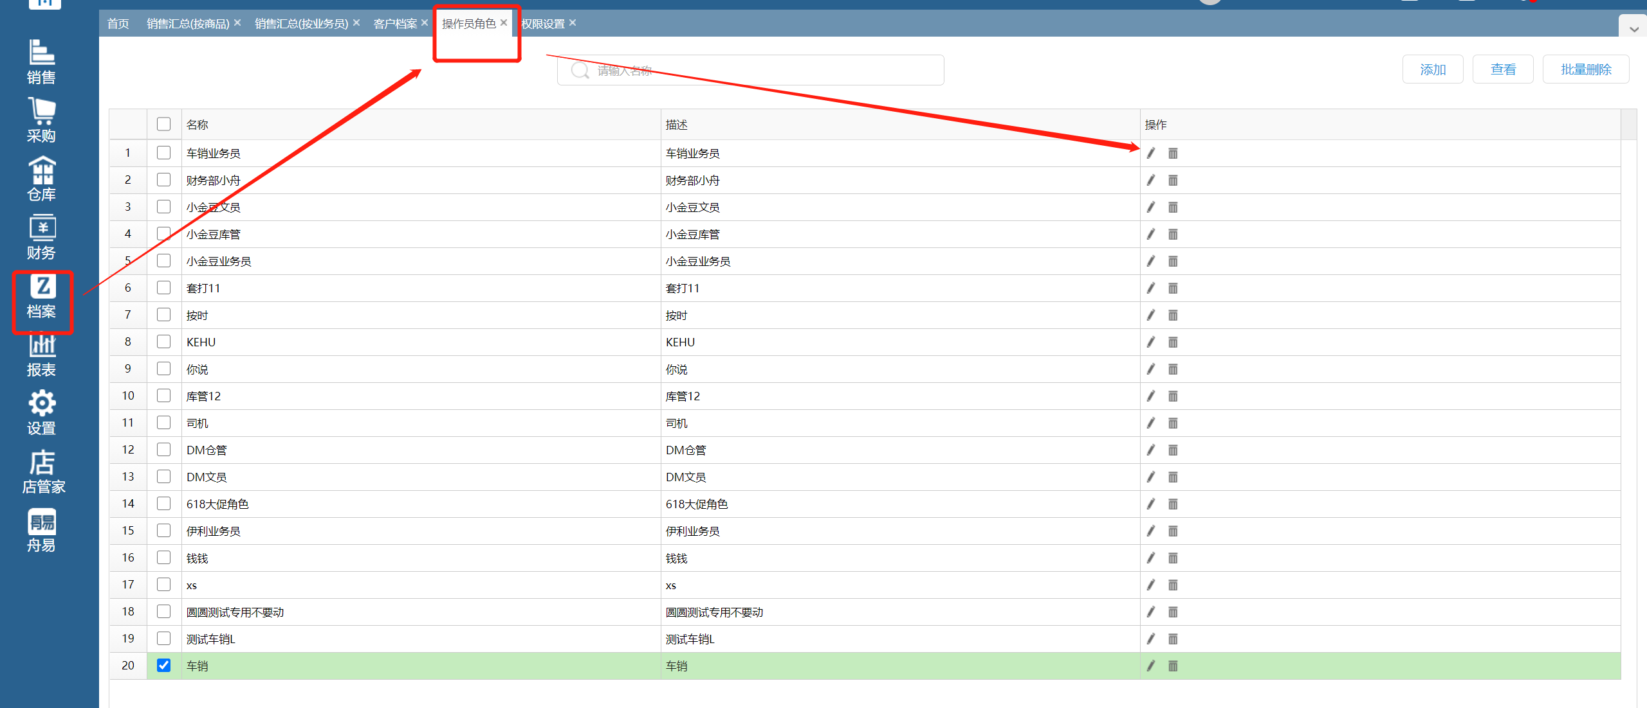
Task: Delete the 司机 role
Action: coord(1173,423)
